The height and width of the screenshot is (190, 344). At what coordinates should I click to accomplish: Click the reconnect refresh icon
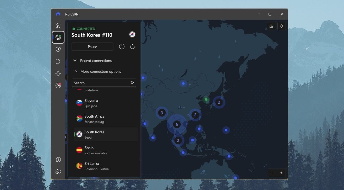pyautogui.click(x=133, y=46)
